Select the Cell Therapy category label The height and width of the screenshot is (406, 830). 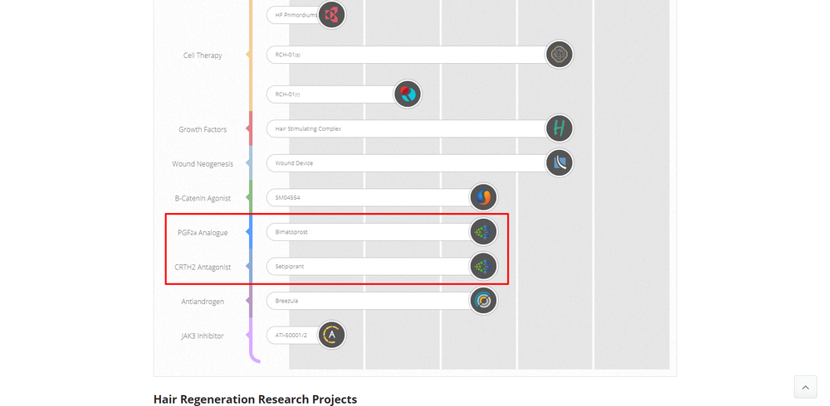[x=203, y=56]
